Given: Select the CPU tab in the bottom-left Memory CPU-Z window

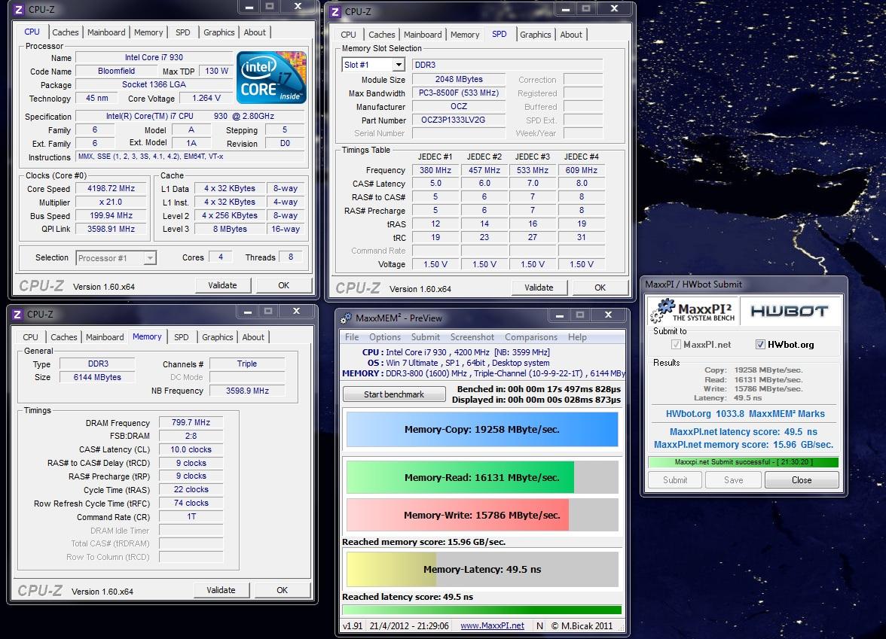Looking at the screenshot, I should point(30,337).
